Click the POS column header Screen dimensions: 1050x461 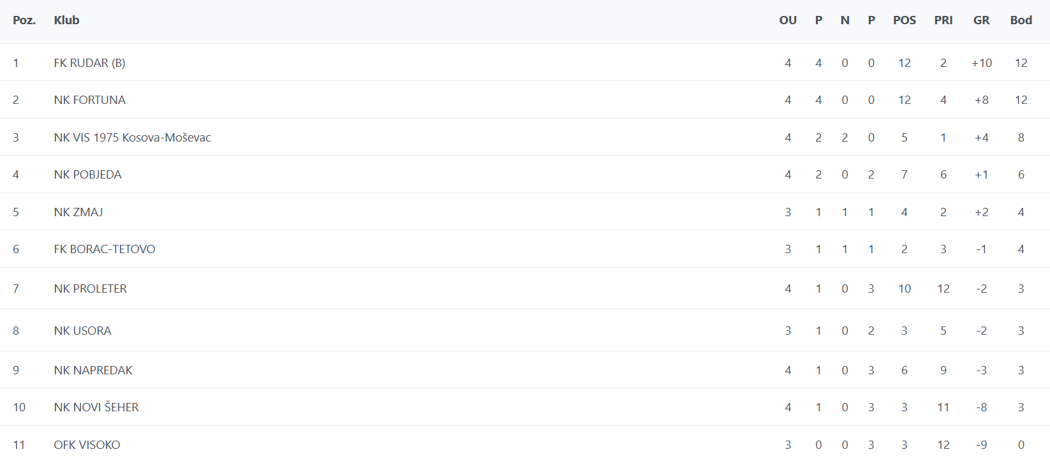pos(904,20)
